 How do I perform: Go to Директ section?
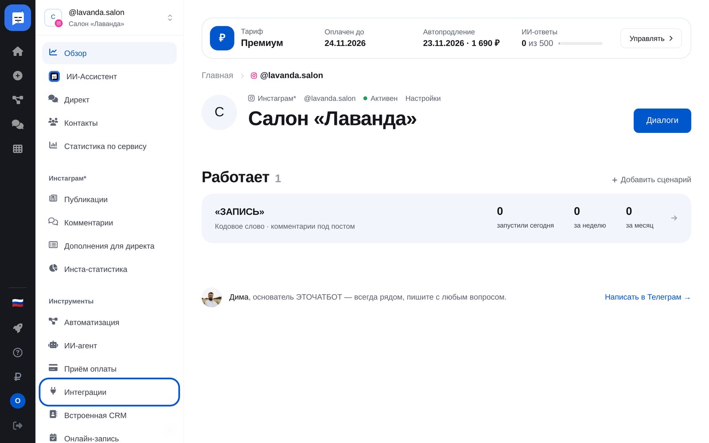click(x=109, y=100)
